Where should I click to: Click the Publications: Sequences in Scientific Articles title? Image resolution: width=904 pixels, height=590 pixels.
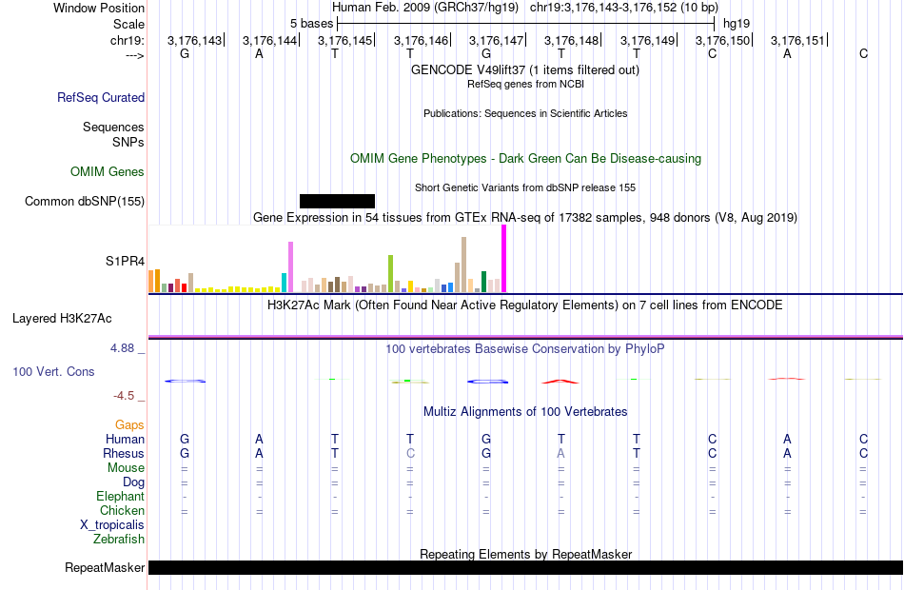click(x=525, y=113)
